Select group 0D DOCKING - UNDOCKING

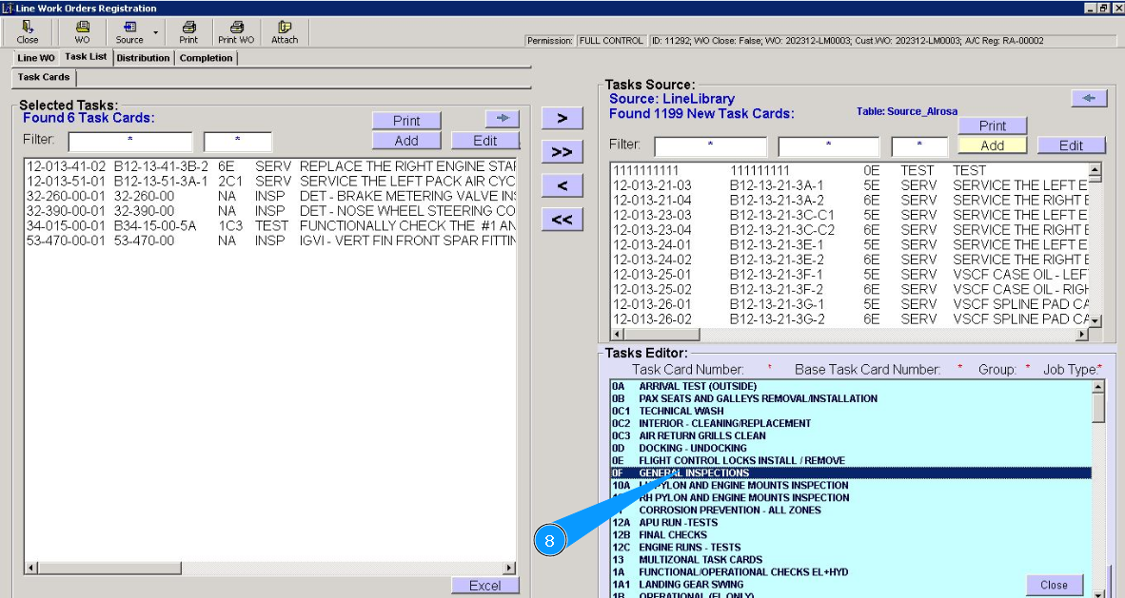[x=851, y=448]
